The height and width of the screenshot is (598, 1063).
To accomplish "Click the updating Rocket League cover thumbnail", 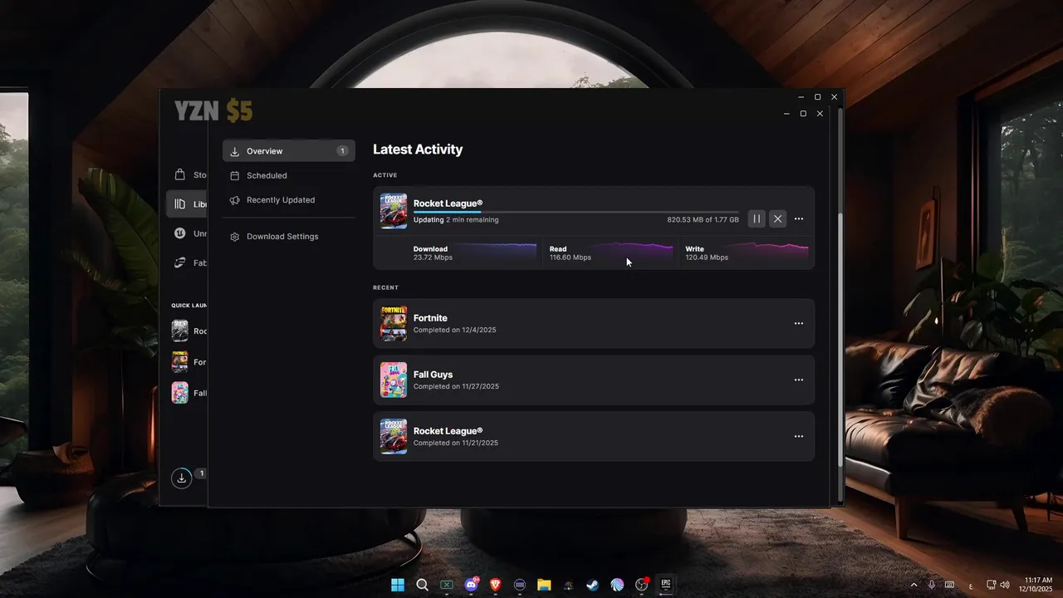I will (394, 211).
